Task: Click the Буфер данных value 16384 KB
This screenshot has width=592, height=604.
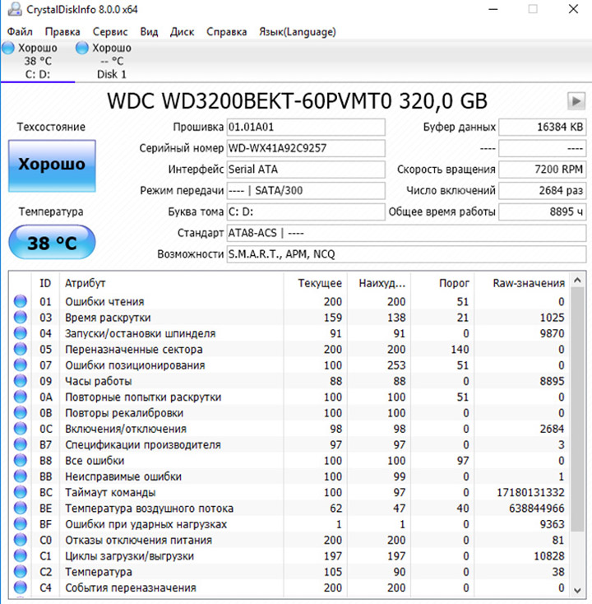Action: [543, 127]
